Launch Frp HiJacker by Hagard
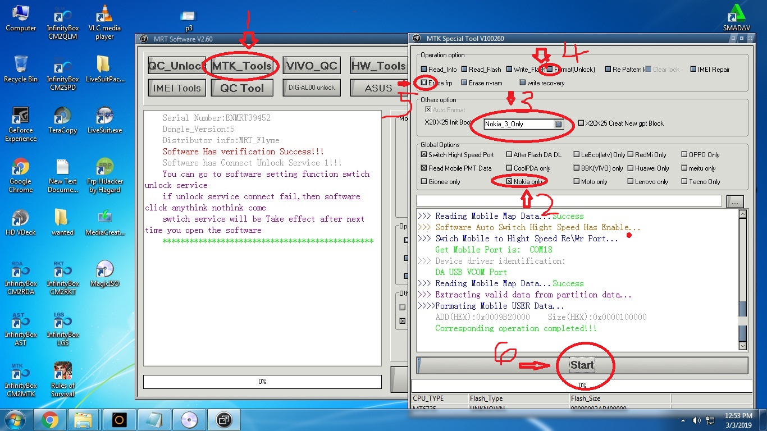The height and width of the screenshot is (431, 767). [104, 176]
